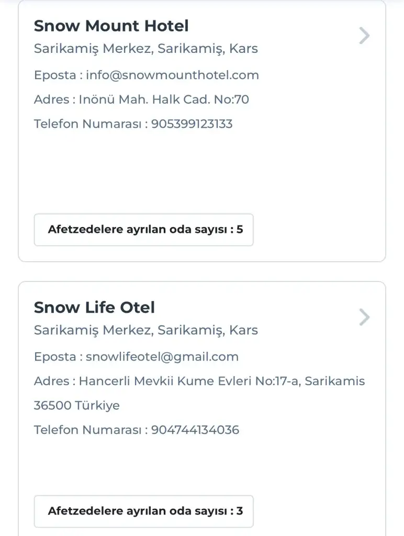Call the phone number 905399123133
404x536 pixels.
192,124
